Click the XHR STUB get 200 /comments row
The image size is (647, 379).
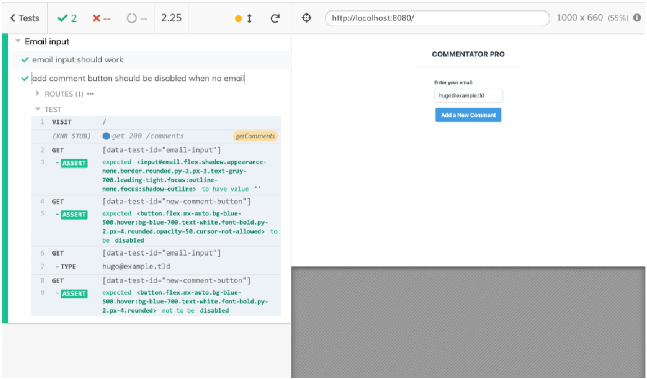pos(156,136)
